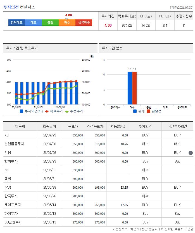Screen dimensions: 195x233
Task: Click the 투자의견 및 목표주가 chart title
Action: pyautogui.click(x=22, y=48)
